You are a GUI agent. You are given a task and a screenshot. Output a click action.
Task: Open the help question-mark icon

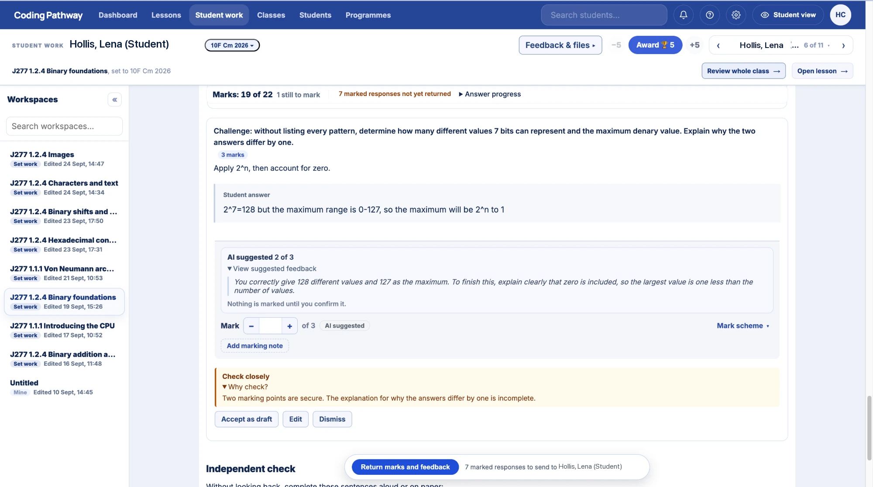pos(710,15)
